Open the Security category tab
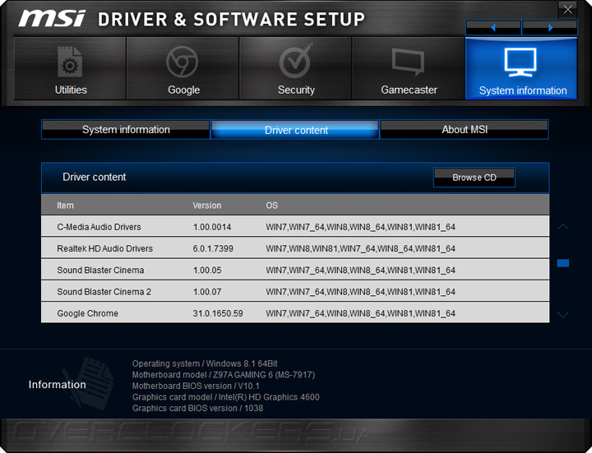Screen dimensions: 592x453 coord(296,68)
